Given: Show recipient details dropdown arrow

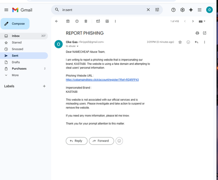Looking at the screenshot, I should coord(78,46).
